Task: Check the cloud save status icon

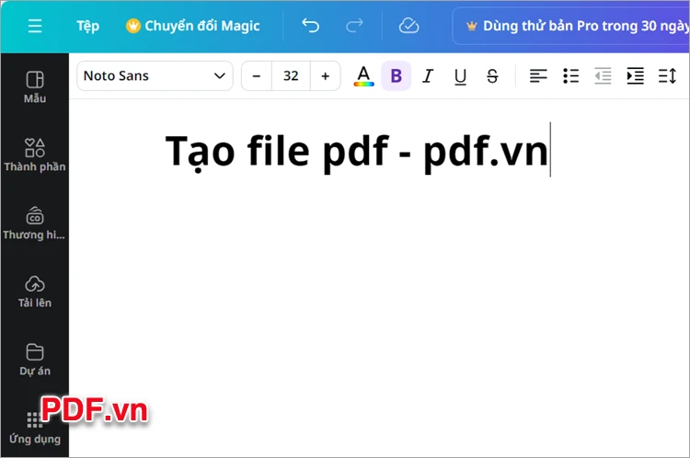Action: click(x=408, y=26)
